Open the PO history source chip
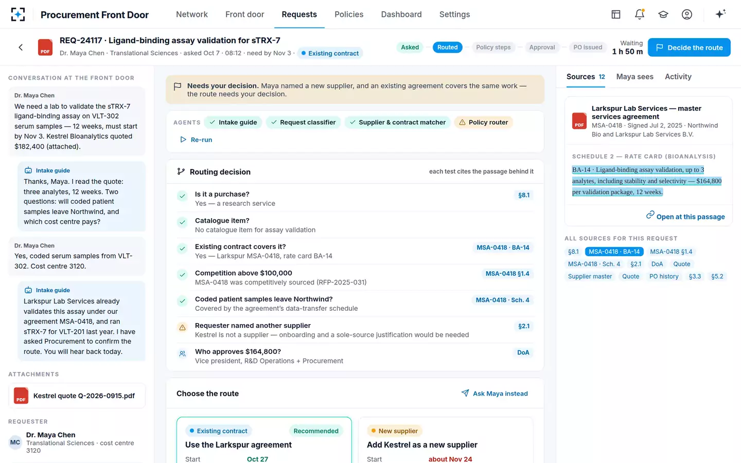The image size is (741, 463). (x=664, y=276)
